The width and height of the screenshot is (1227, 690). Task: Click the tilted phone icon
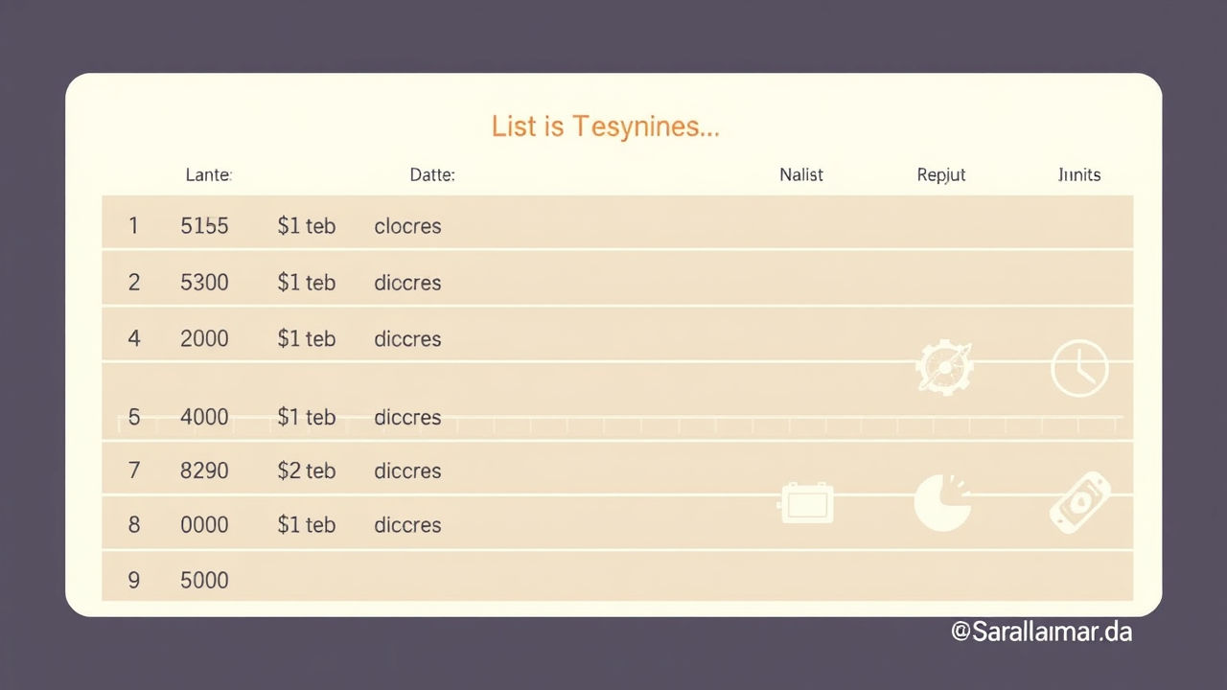1080,503
